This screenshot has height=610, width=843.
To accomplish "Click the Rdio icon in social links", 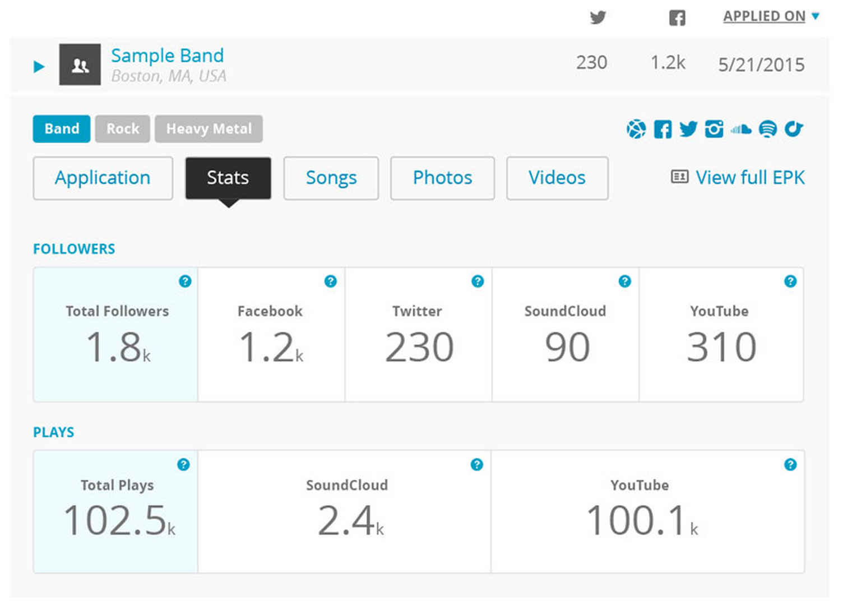I will pyautogui.click(x=794, y=130).
